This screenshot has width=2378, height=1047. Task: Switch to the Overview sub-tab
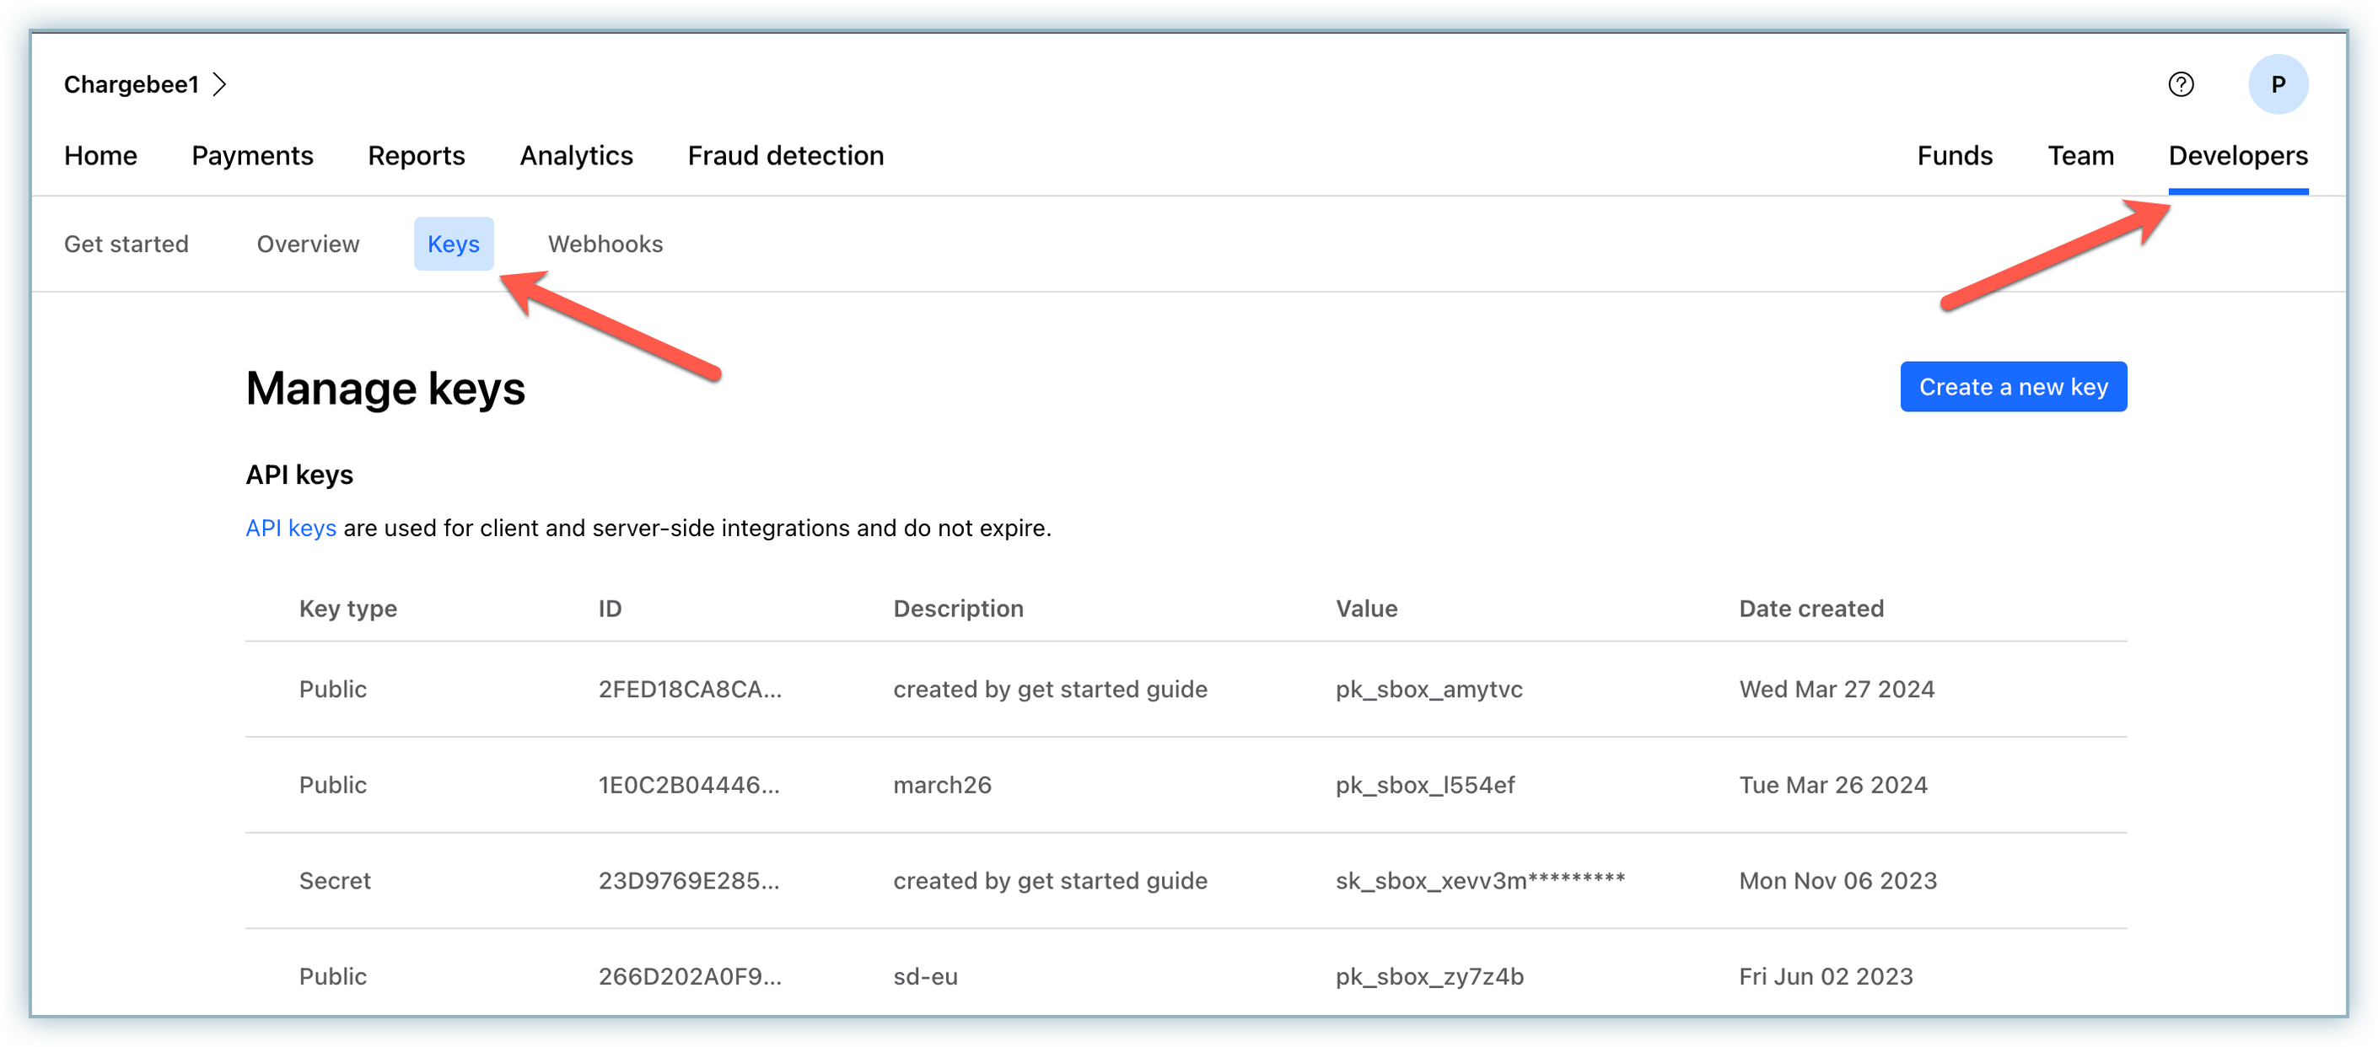(x=308, y=244)
